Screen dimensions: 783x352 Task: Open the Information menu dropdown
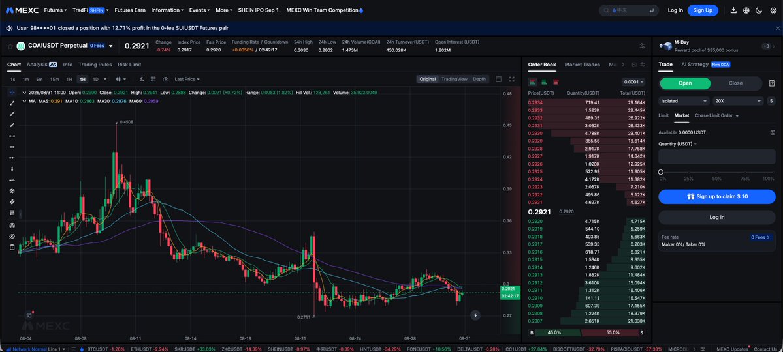[x=167, y=10]
